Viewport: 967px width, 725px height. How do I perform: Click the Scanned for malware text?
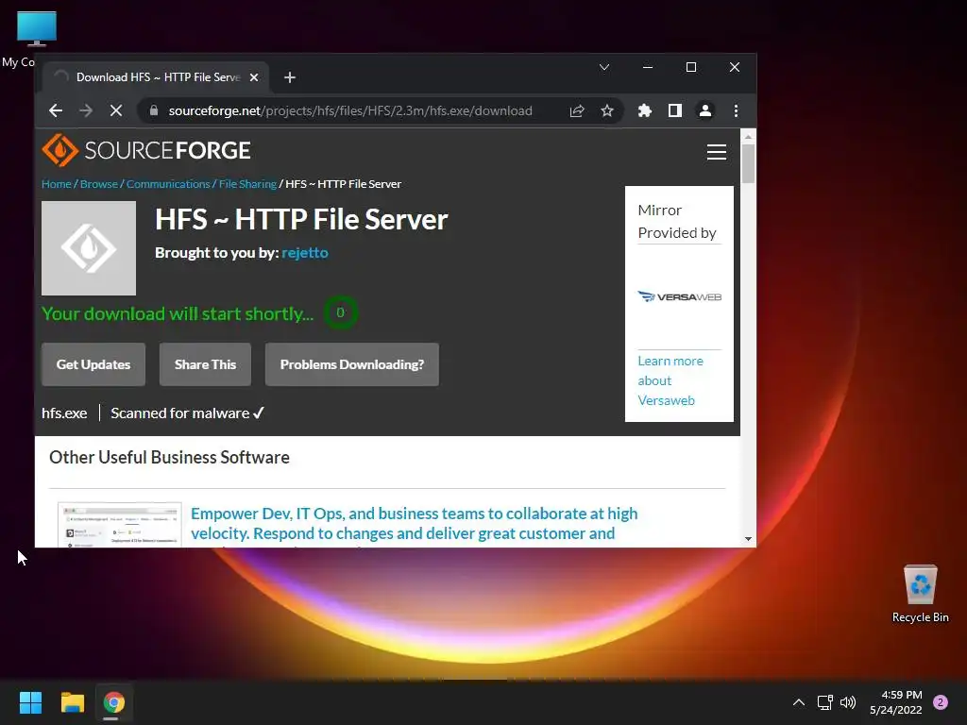[x=188, y=413]
